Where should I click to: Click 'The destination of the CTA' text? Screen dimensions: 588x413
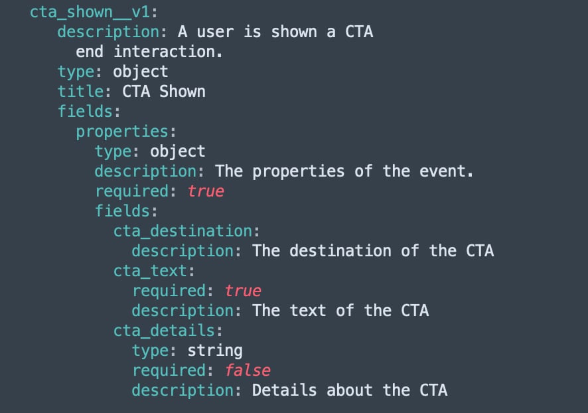click(373, 251)
